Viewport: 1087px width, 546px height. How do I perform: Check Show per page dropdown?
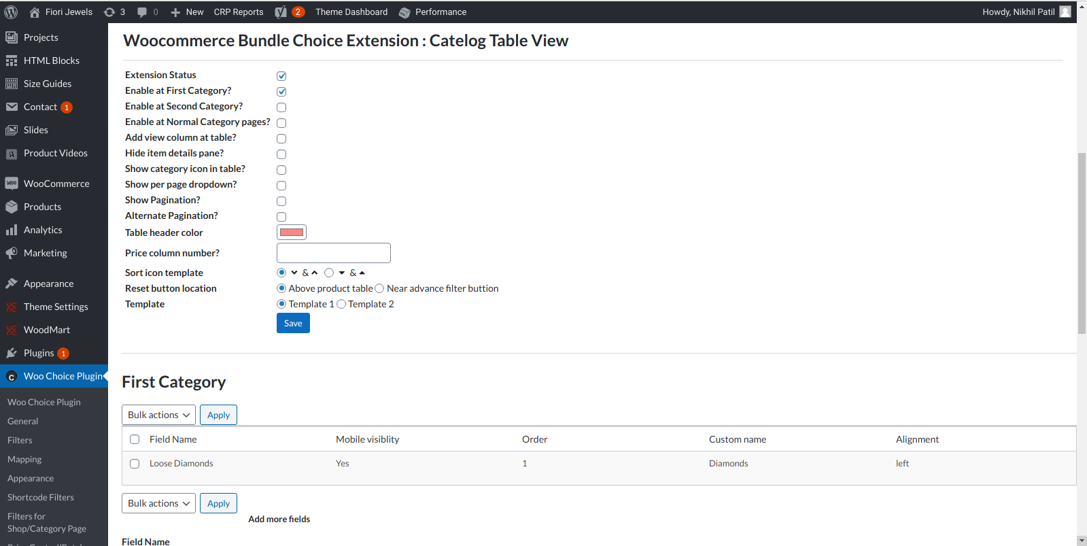coord(281,186)
